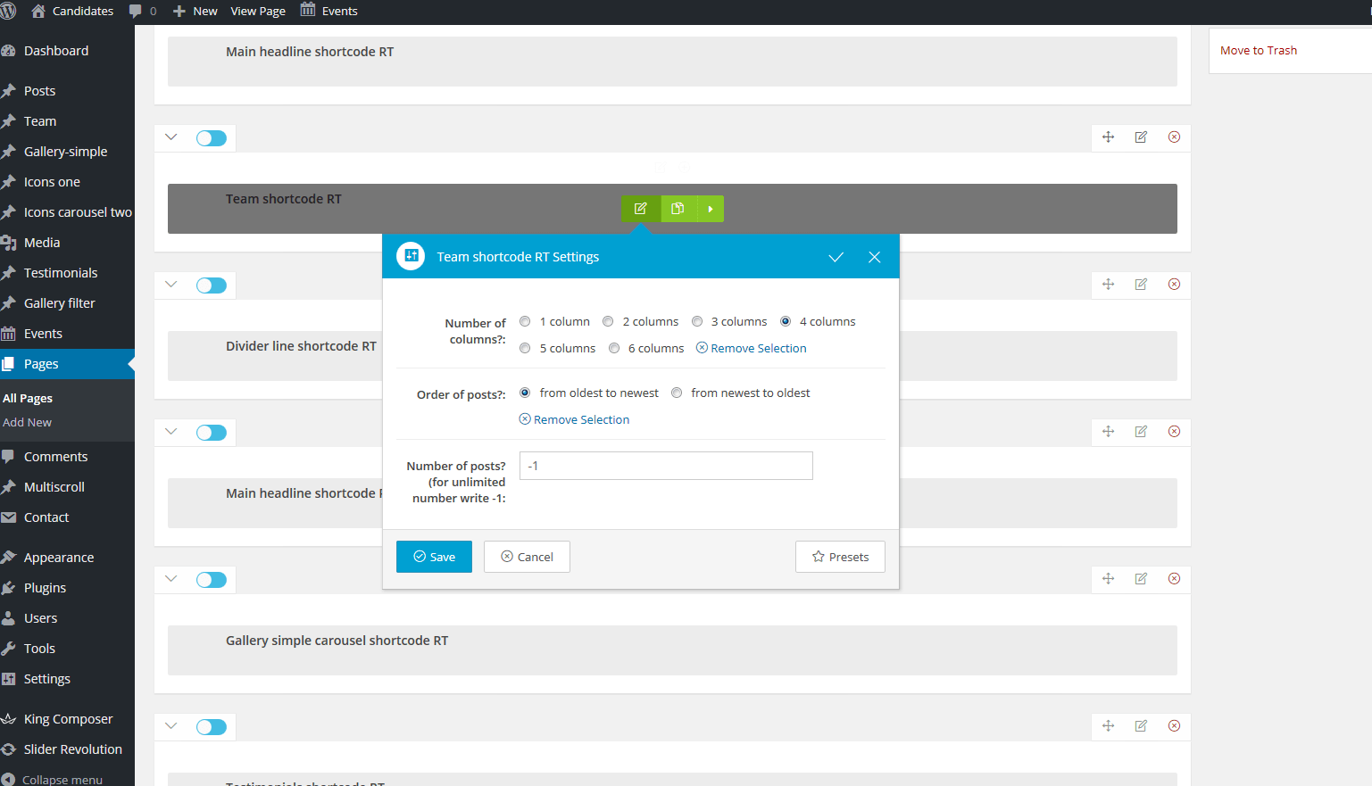Viewport: 1372px width, 786px height.
Task: Collapse the Team shortcode row with chevron
Action: (171, 137)
